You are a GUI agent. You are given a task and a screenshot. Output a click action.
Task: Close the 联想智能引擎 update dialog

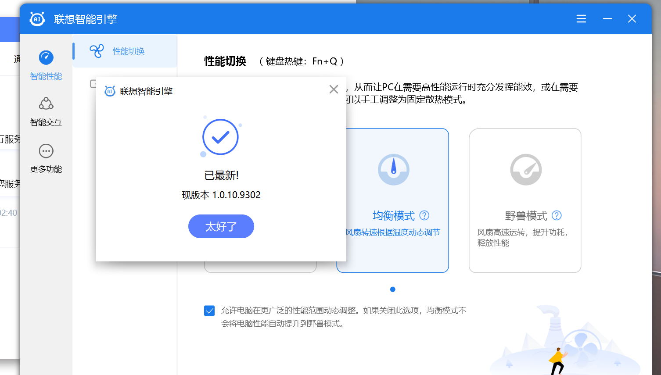(x=334, y=89)
